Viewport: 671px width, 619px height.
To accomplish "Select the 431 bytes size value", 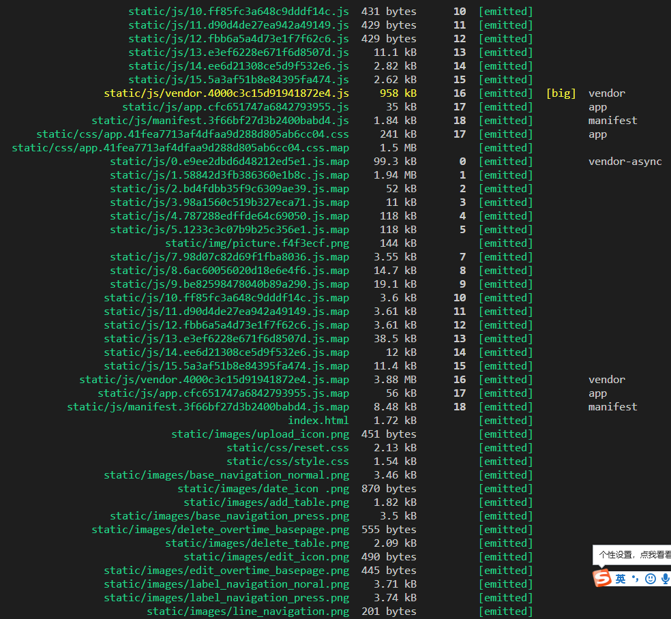I will click(x=389, y=12).
